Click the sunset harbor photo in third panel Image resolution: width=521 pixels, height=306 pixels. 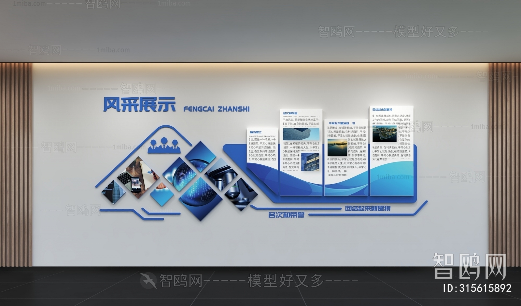pyautogui.click(x=337, y=147)
